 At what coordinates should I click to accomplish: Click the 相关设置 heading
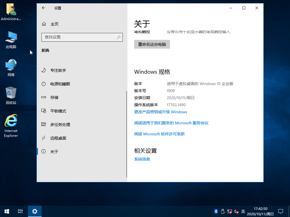(x=146, y=151)
